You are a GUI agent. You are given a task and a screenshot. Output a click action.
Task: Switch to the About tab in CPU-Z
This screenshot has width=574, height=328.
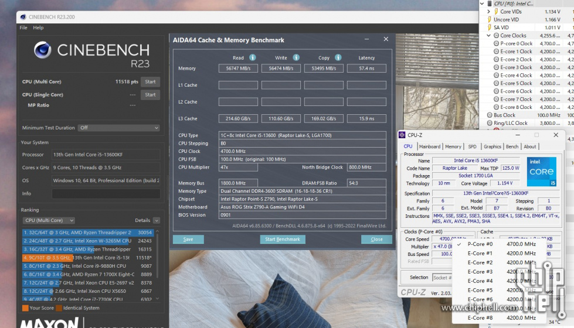(529, 146)
